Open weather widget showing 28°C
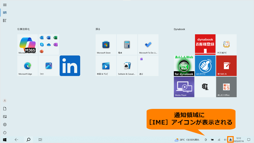This screenshot has height=143, width=254. 187,140
